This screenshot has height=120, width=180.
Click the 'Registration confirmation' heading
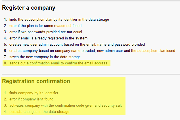[36, 81]
